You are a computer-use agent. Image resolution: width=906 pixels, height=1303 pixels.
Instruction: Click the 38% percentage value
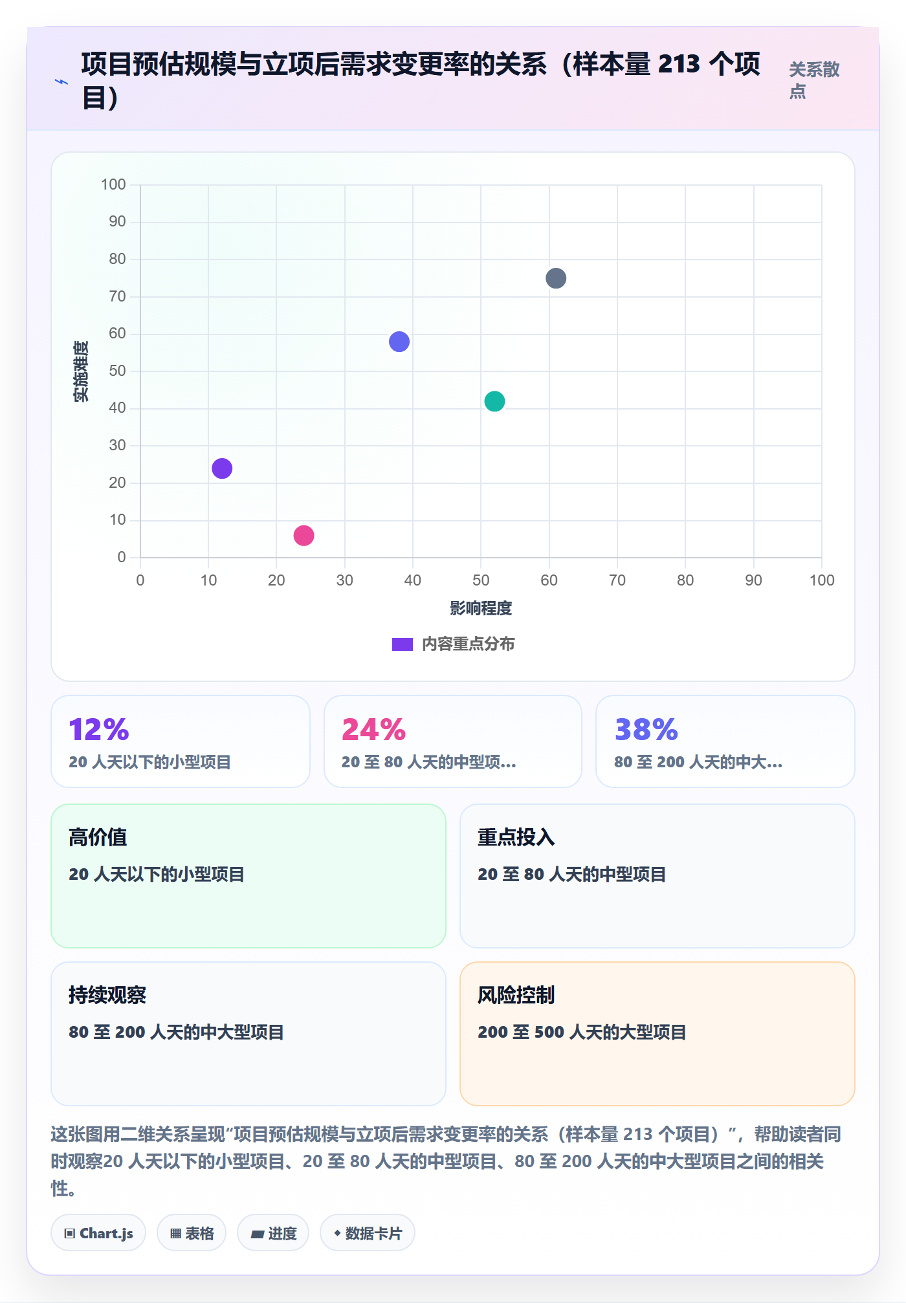click(646, 730)
